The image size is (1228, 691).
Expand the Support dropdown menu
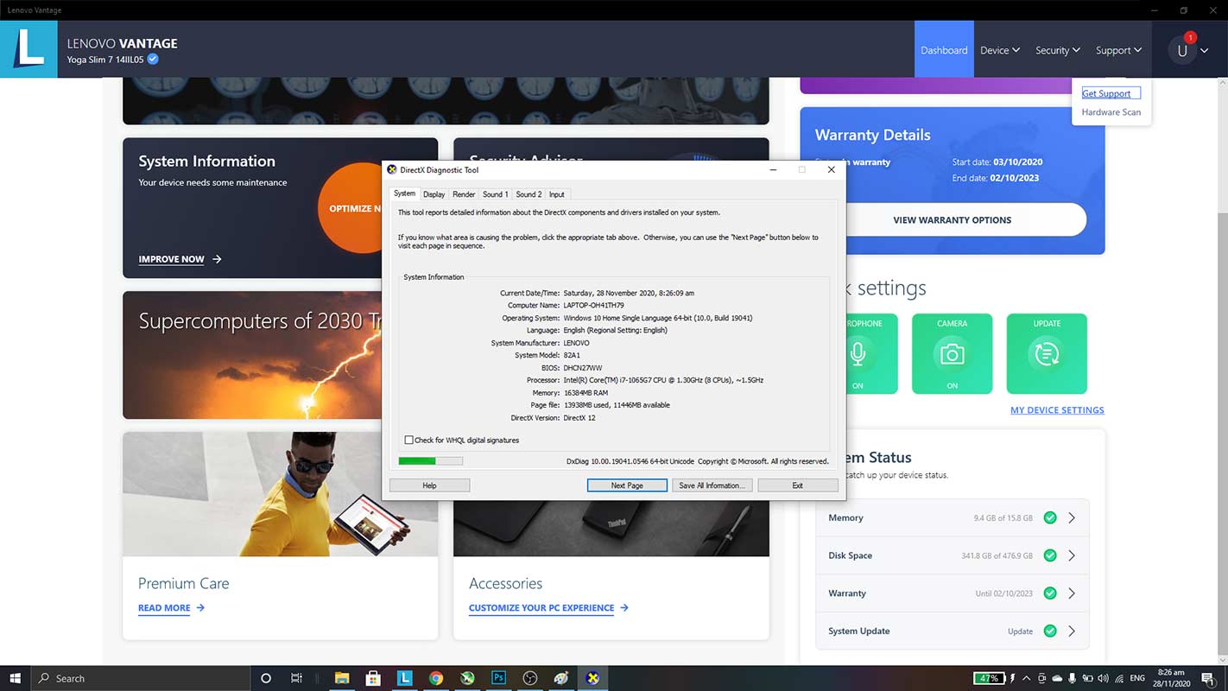click(1119, 50)
